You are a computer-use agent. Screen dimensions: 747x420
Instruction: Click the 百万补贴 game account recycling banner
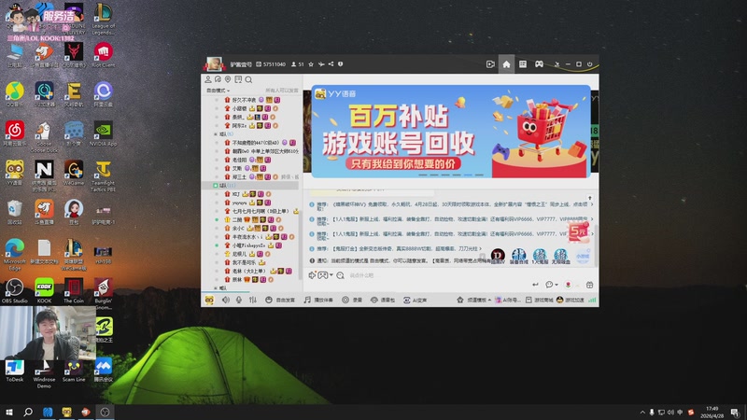tap(451, 132)
